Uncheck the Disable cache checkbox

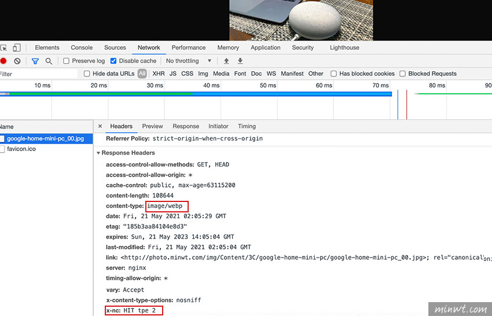pyautogui.click(x=113, y=61)
